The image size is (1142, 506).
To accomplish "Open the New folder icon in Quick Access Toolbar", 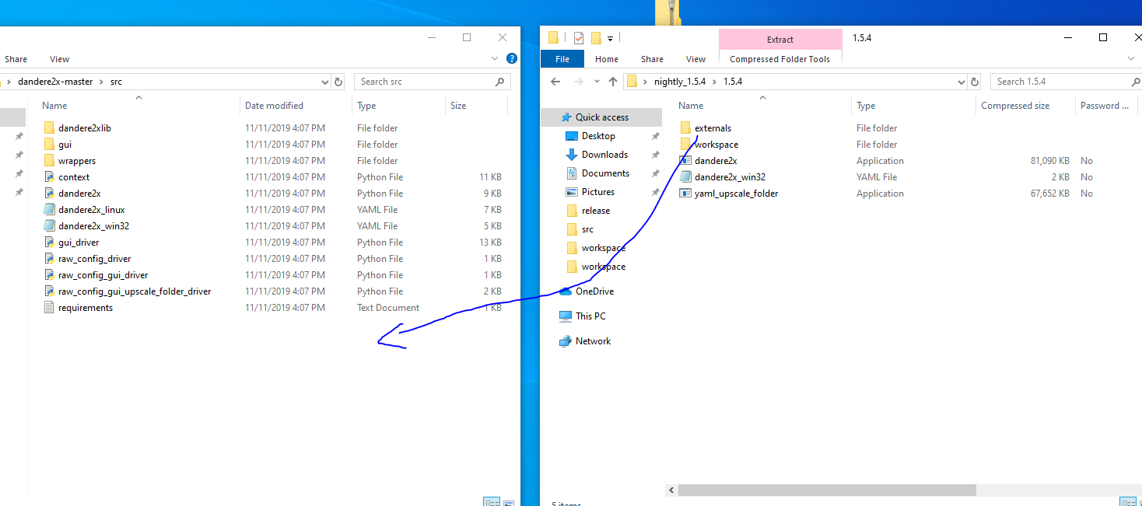I will click(x=595, y=37).
